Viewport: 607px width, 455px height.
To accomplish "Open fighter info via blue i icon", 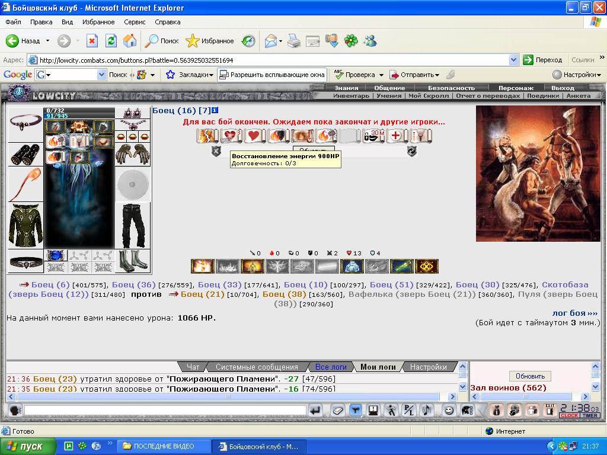I will click(x=215, y=110).
